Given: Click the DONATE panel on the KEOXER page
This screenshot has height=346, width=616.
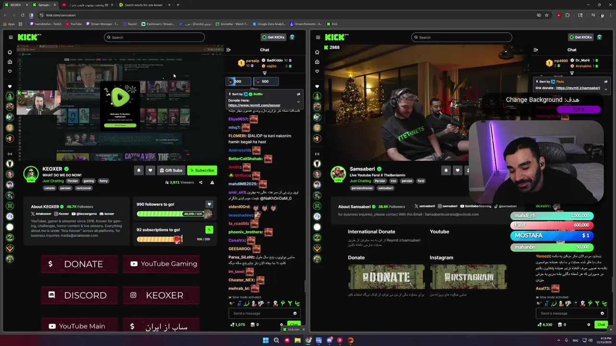Looking at the screenshot, I should pyautogui.click(x=79, y=264).
